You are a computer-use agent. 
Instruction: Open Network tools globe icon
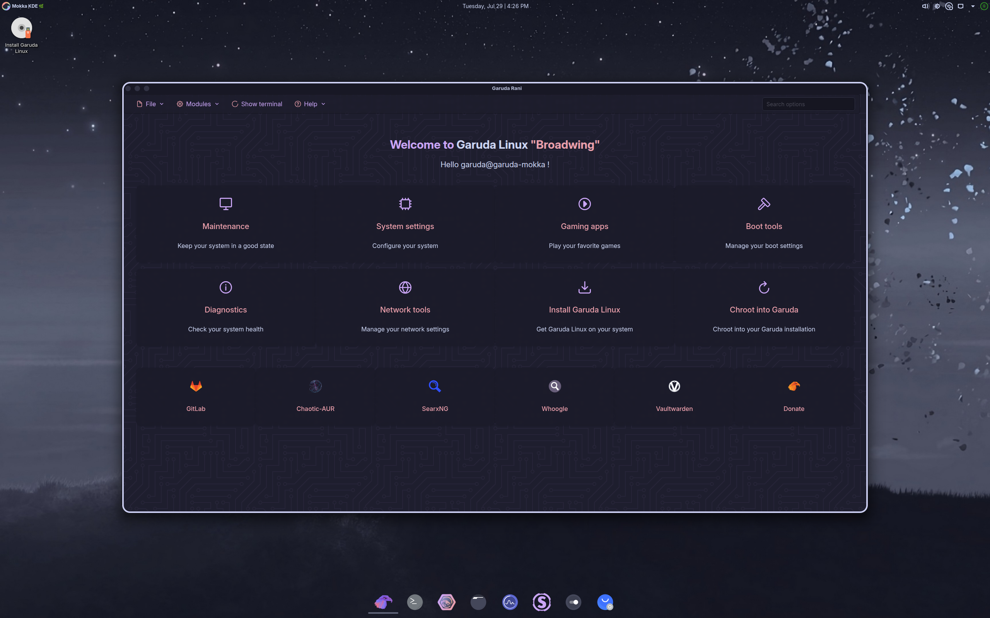405,287
